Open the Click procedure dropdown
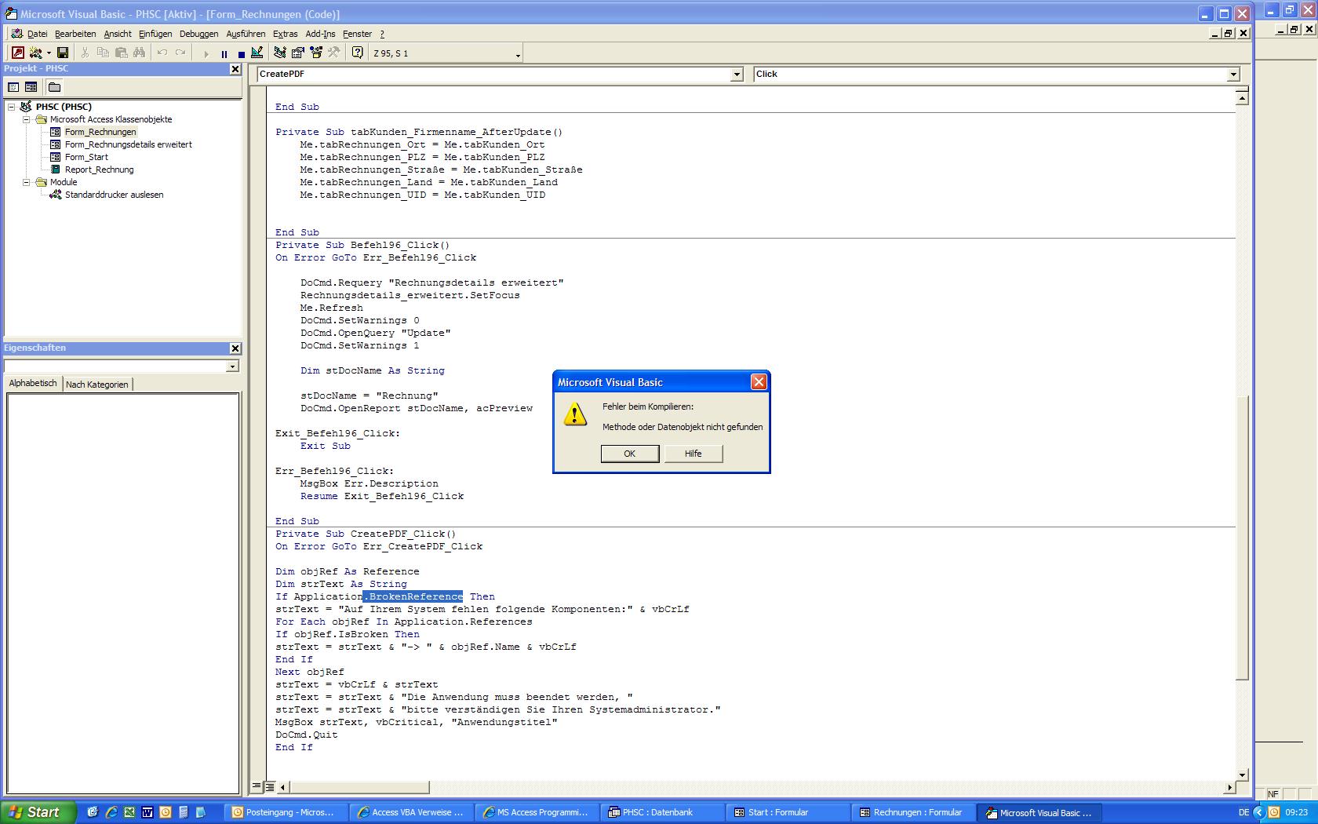1318x824 pixels. (1233, 75)
